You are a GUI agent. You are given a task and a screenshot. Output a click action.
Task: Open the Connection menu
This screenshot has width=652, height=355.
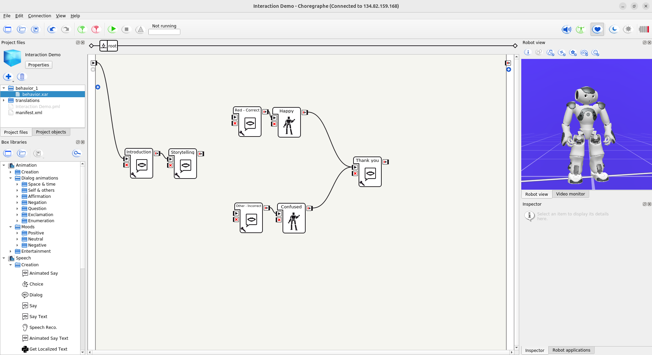tap(39, 16)
